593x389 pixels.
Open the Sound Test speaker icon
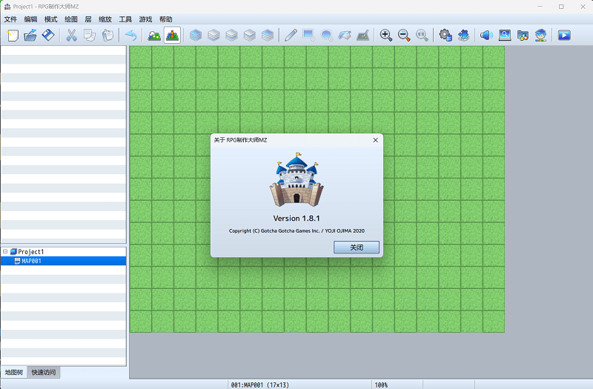[x=486, y=35]
